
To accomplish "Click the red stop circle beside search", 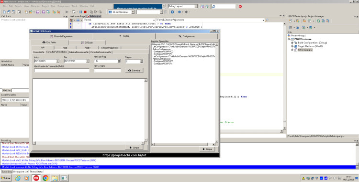I will pos(240,6).
